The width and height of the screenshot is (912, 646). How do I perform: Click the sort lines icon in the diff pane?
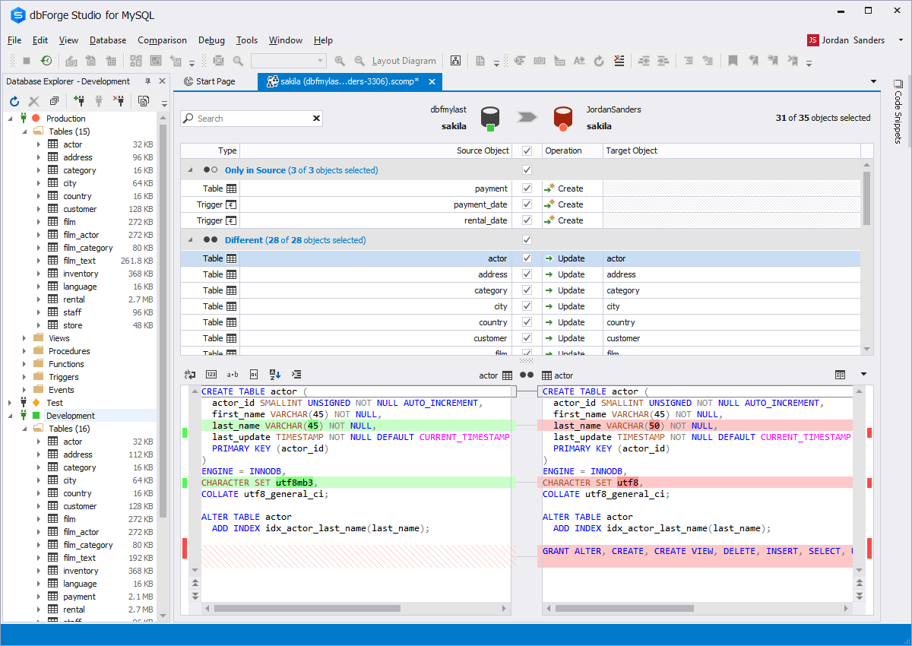(x=274, y=374)
